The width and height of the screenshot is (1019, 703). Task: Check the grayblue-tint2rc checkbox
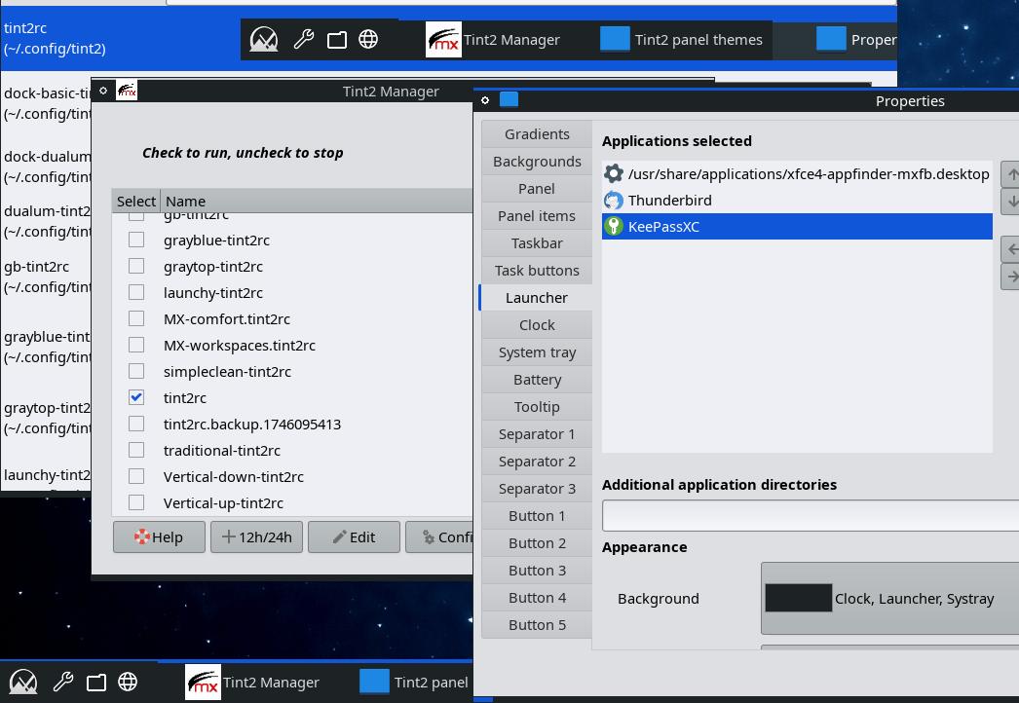click(136, 240)
